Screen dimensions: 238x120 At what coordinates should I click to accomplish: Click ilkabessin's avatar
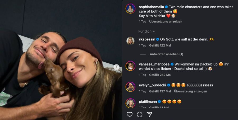130,41
